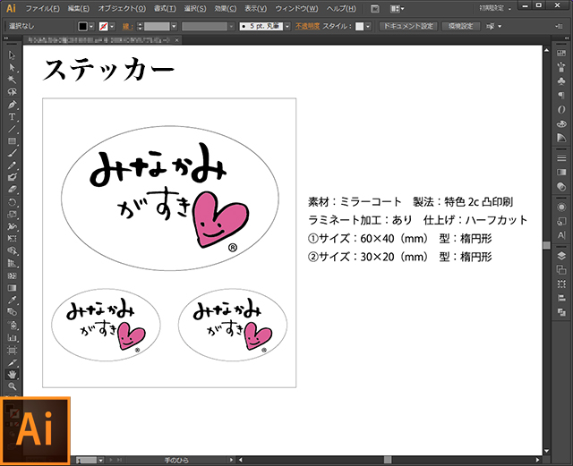Select the Rectangle tool
The width and height of the screenshot is (573, 466).
(x=12, y=141)
